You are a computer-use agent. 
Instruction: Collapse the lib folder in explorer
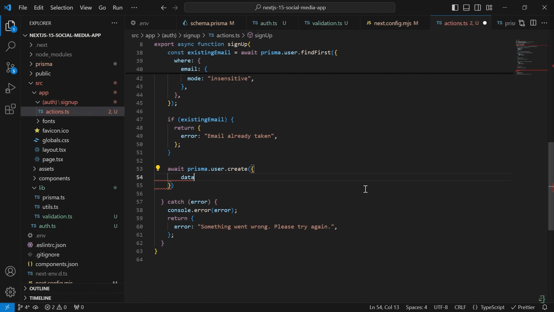click(42, 188)
